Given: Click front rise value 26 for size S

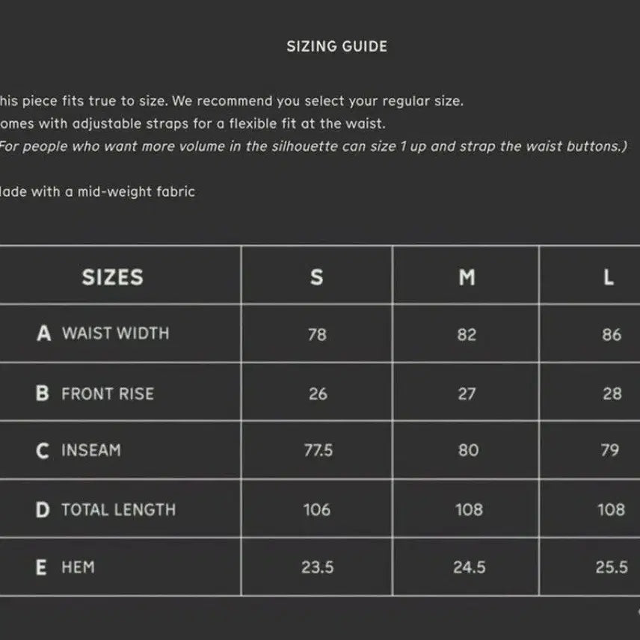Looking at the screenshot, I should [x=318, y=393].
